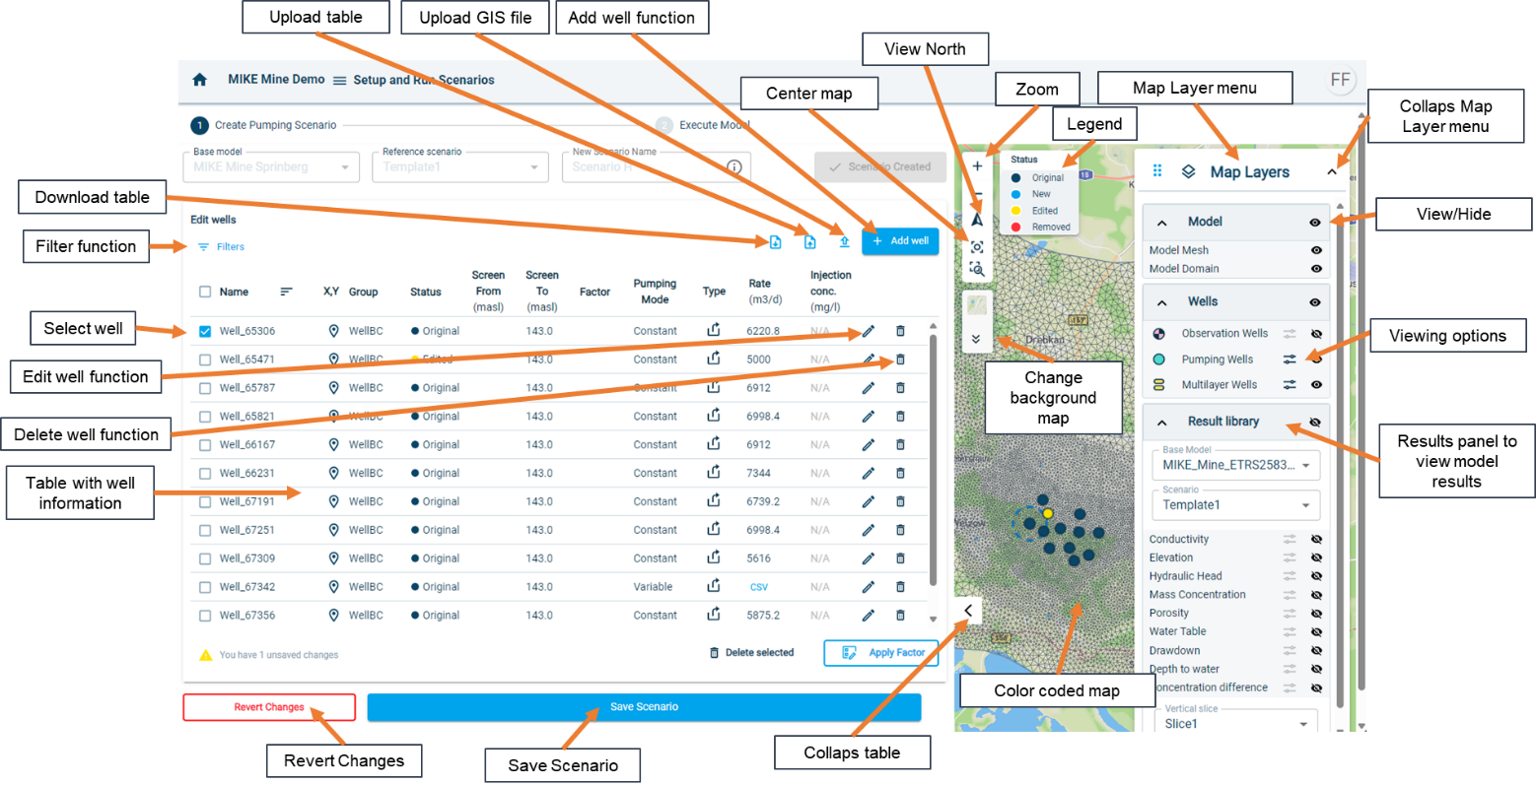This screenshot has width=1536, height=785.
Task: Click the View North compass arrow
Action: click(x=976, y=220)
